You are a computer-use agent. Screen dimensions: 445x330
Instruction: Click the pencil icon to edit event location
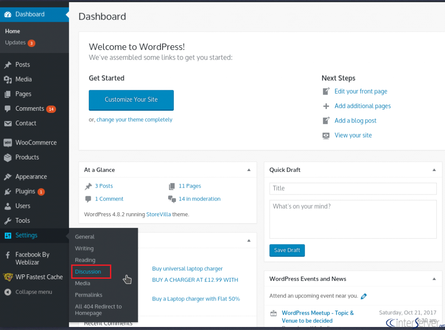pos(364,297)
